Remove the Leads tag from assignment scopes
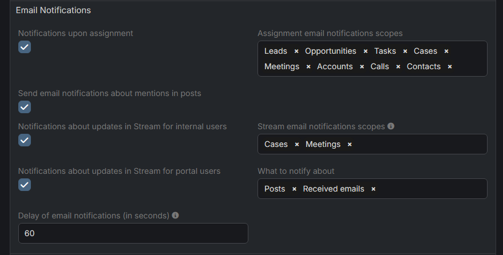Image resolution: width=503 pixels, height=255 pixels. click(296, 51)
